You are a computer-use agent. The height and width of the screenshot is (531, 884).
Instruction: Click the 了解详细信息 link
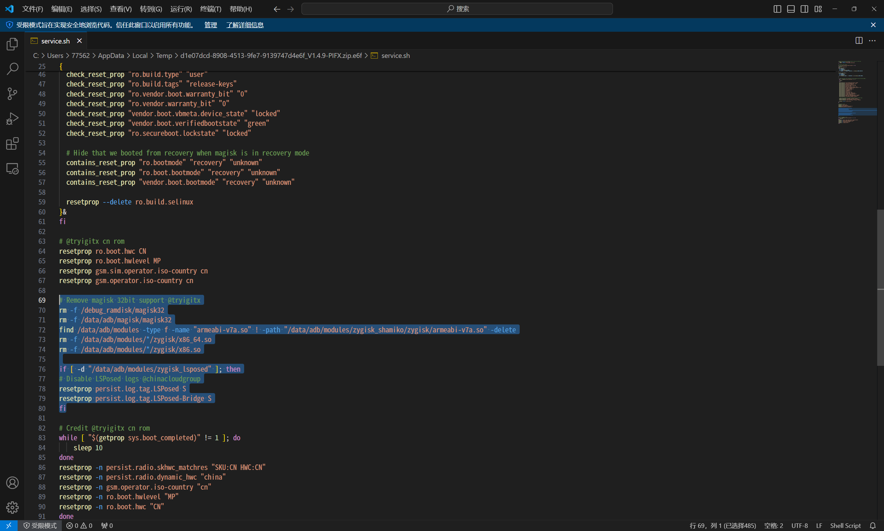click(x=245, y=25)
